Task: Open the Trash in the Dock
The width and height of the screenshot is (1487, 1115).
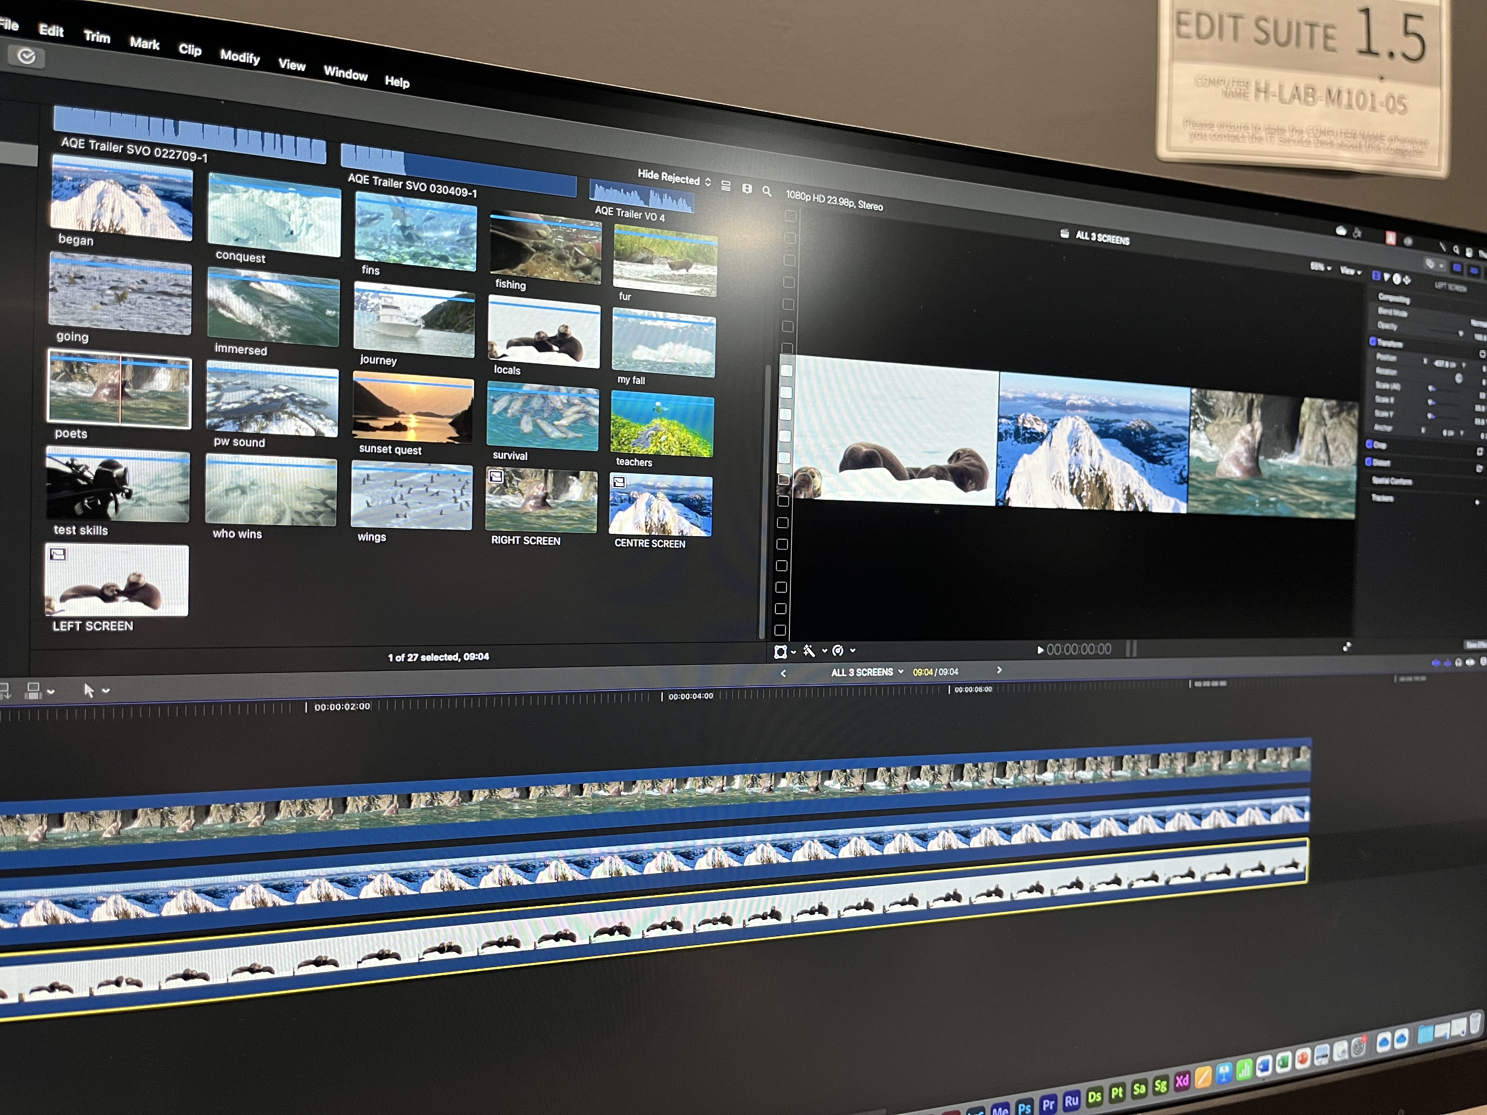Action: (x=1476, y=1024)
